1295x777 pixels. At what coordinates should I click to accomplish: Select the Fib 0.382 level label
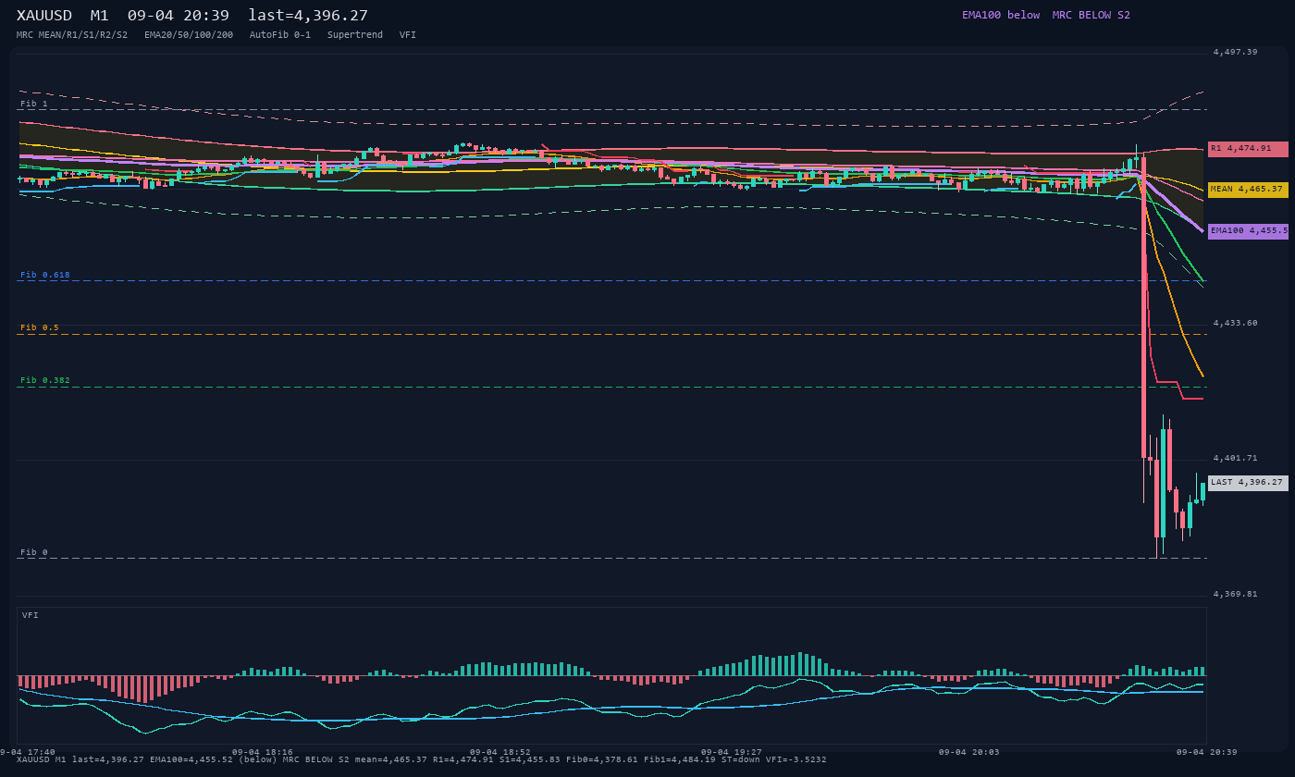(45, 380)
